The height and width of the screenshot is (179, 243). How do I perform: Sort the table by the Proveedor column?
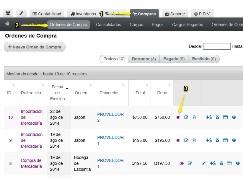click(x=111, y=93)
